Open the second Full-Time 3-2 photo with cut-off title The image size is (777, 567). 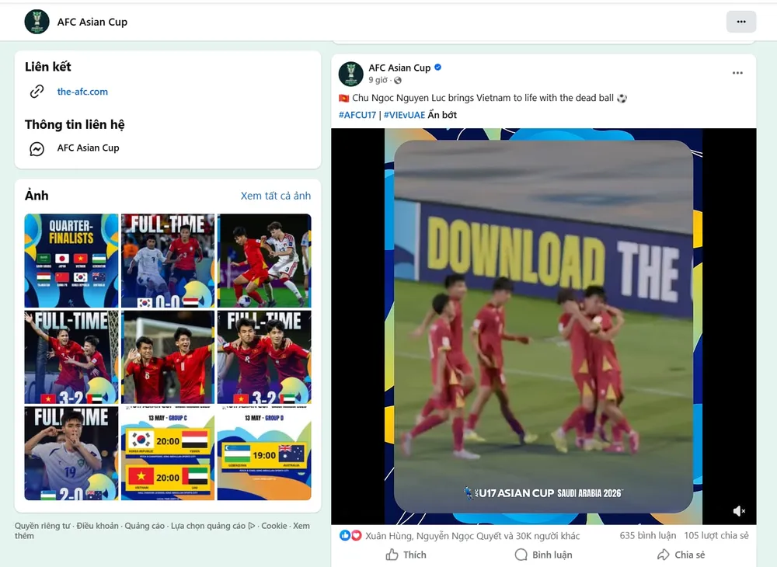pyautogui.click(x=264, y=357)
